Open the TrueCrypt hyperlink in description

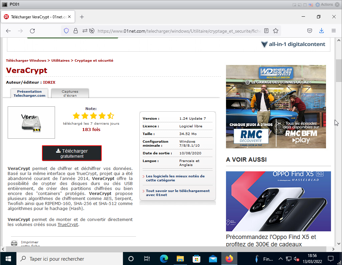pyautogui.click(x=68, y=225)
